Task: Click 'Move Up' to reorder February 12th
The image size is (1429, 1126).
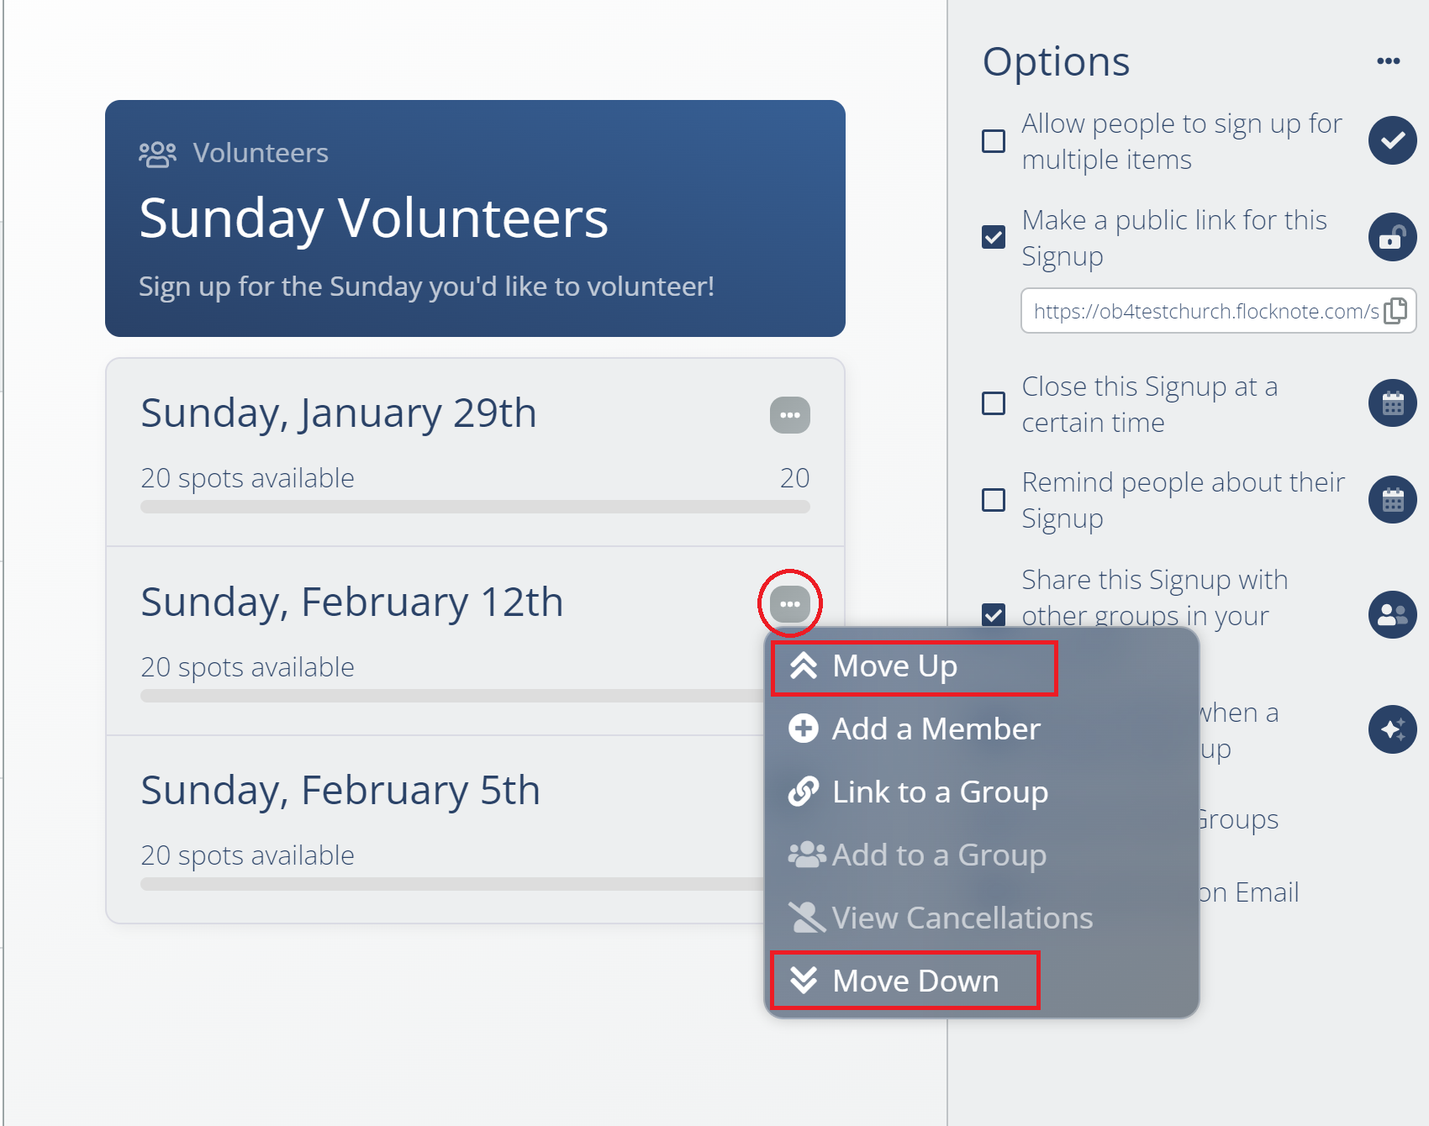Action: 894,666
